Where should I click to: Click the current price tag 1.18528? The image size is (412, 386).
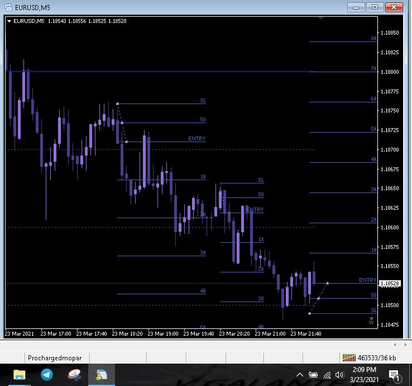click(x=390, y=283)
